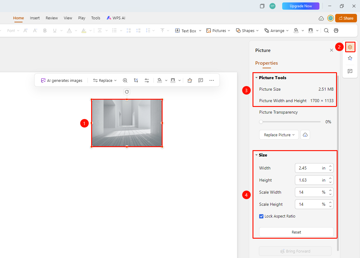Open the animation star icon in sidebar
The height and width of the screenshot is (258, 360).
point(350,58)
